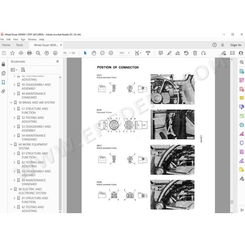The width and height of the screenshot is (245, 245).
Task: Open the Help menu
Action: (x=42, y=39)
